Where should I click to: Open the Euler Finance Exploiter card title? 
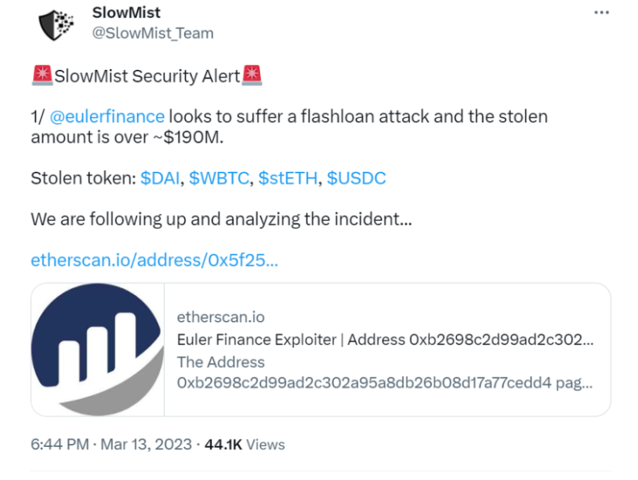pyautogui.click(x=385, y=340)
